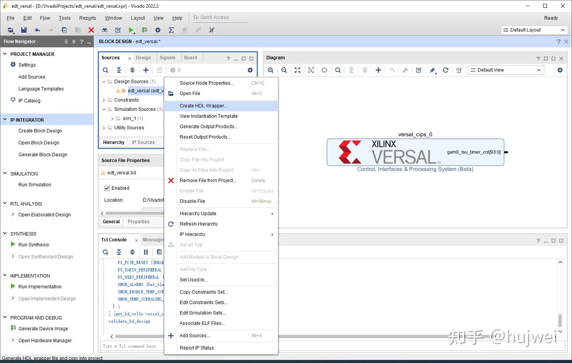Screen dimensions: 572x363
Task: Save the project using the toolbar save icon
Action: point(23,30)
